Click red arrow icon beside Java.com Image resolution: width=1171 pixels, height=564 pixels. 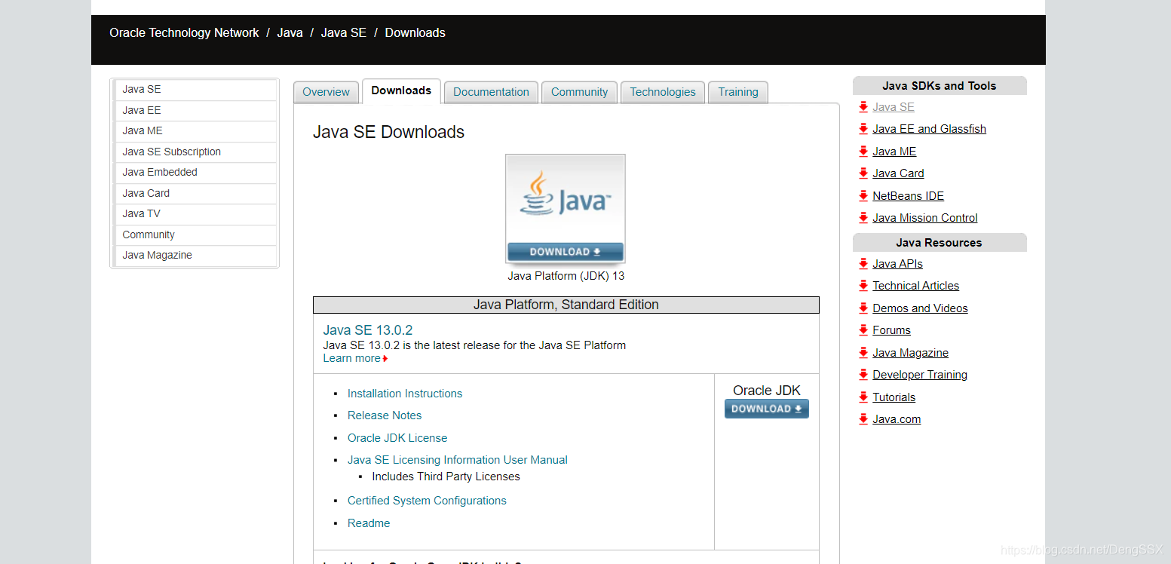click(x=863, y=419)
